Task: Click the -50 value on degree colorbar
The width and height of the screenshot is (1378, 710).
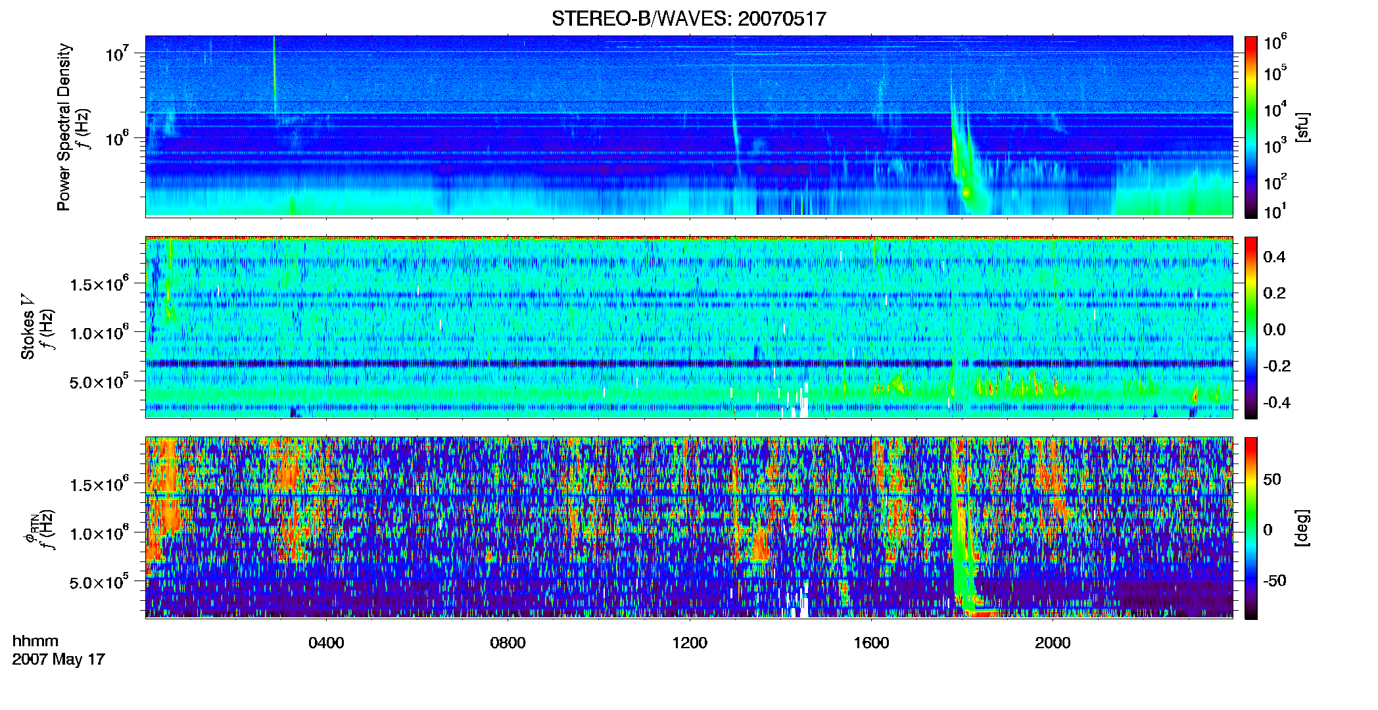Action: pos(1275,580)
